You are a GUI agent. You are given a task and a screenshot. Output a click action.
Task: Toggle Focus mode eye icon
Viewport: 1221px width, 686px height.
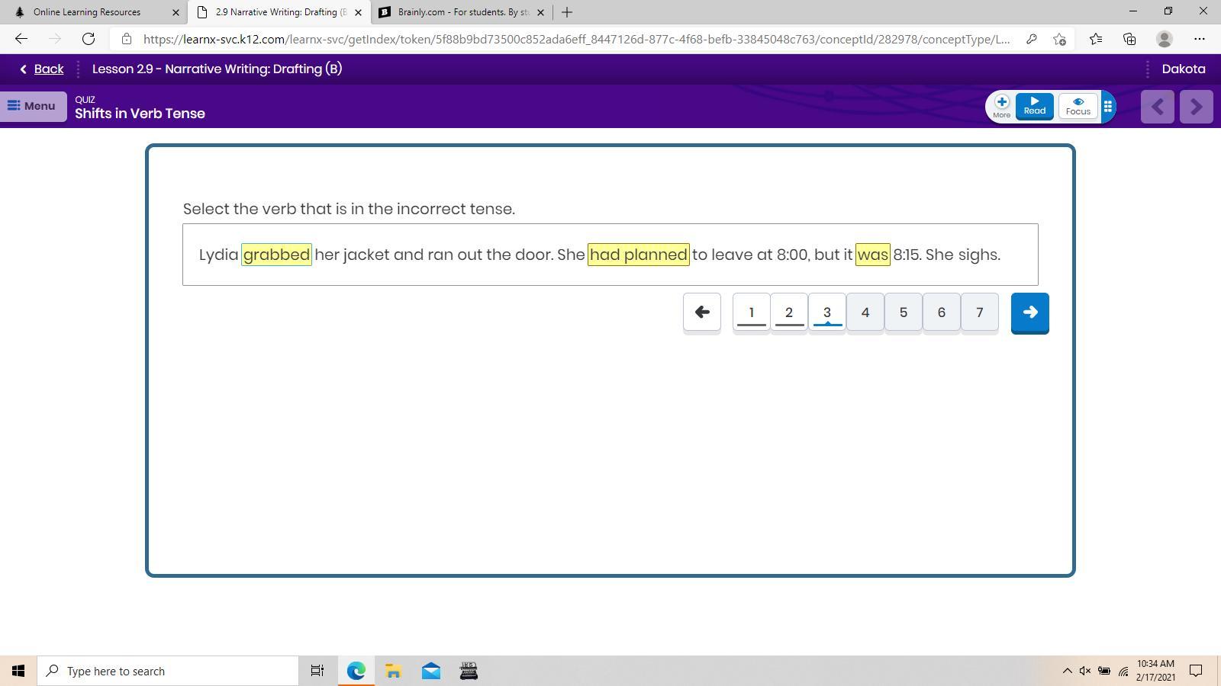click(x=1078, y=106)
